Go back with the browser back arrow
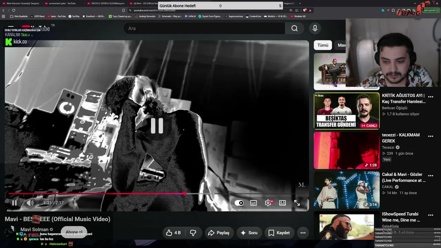This screenshot has height=248, width=441. click(3, 10)
